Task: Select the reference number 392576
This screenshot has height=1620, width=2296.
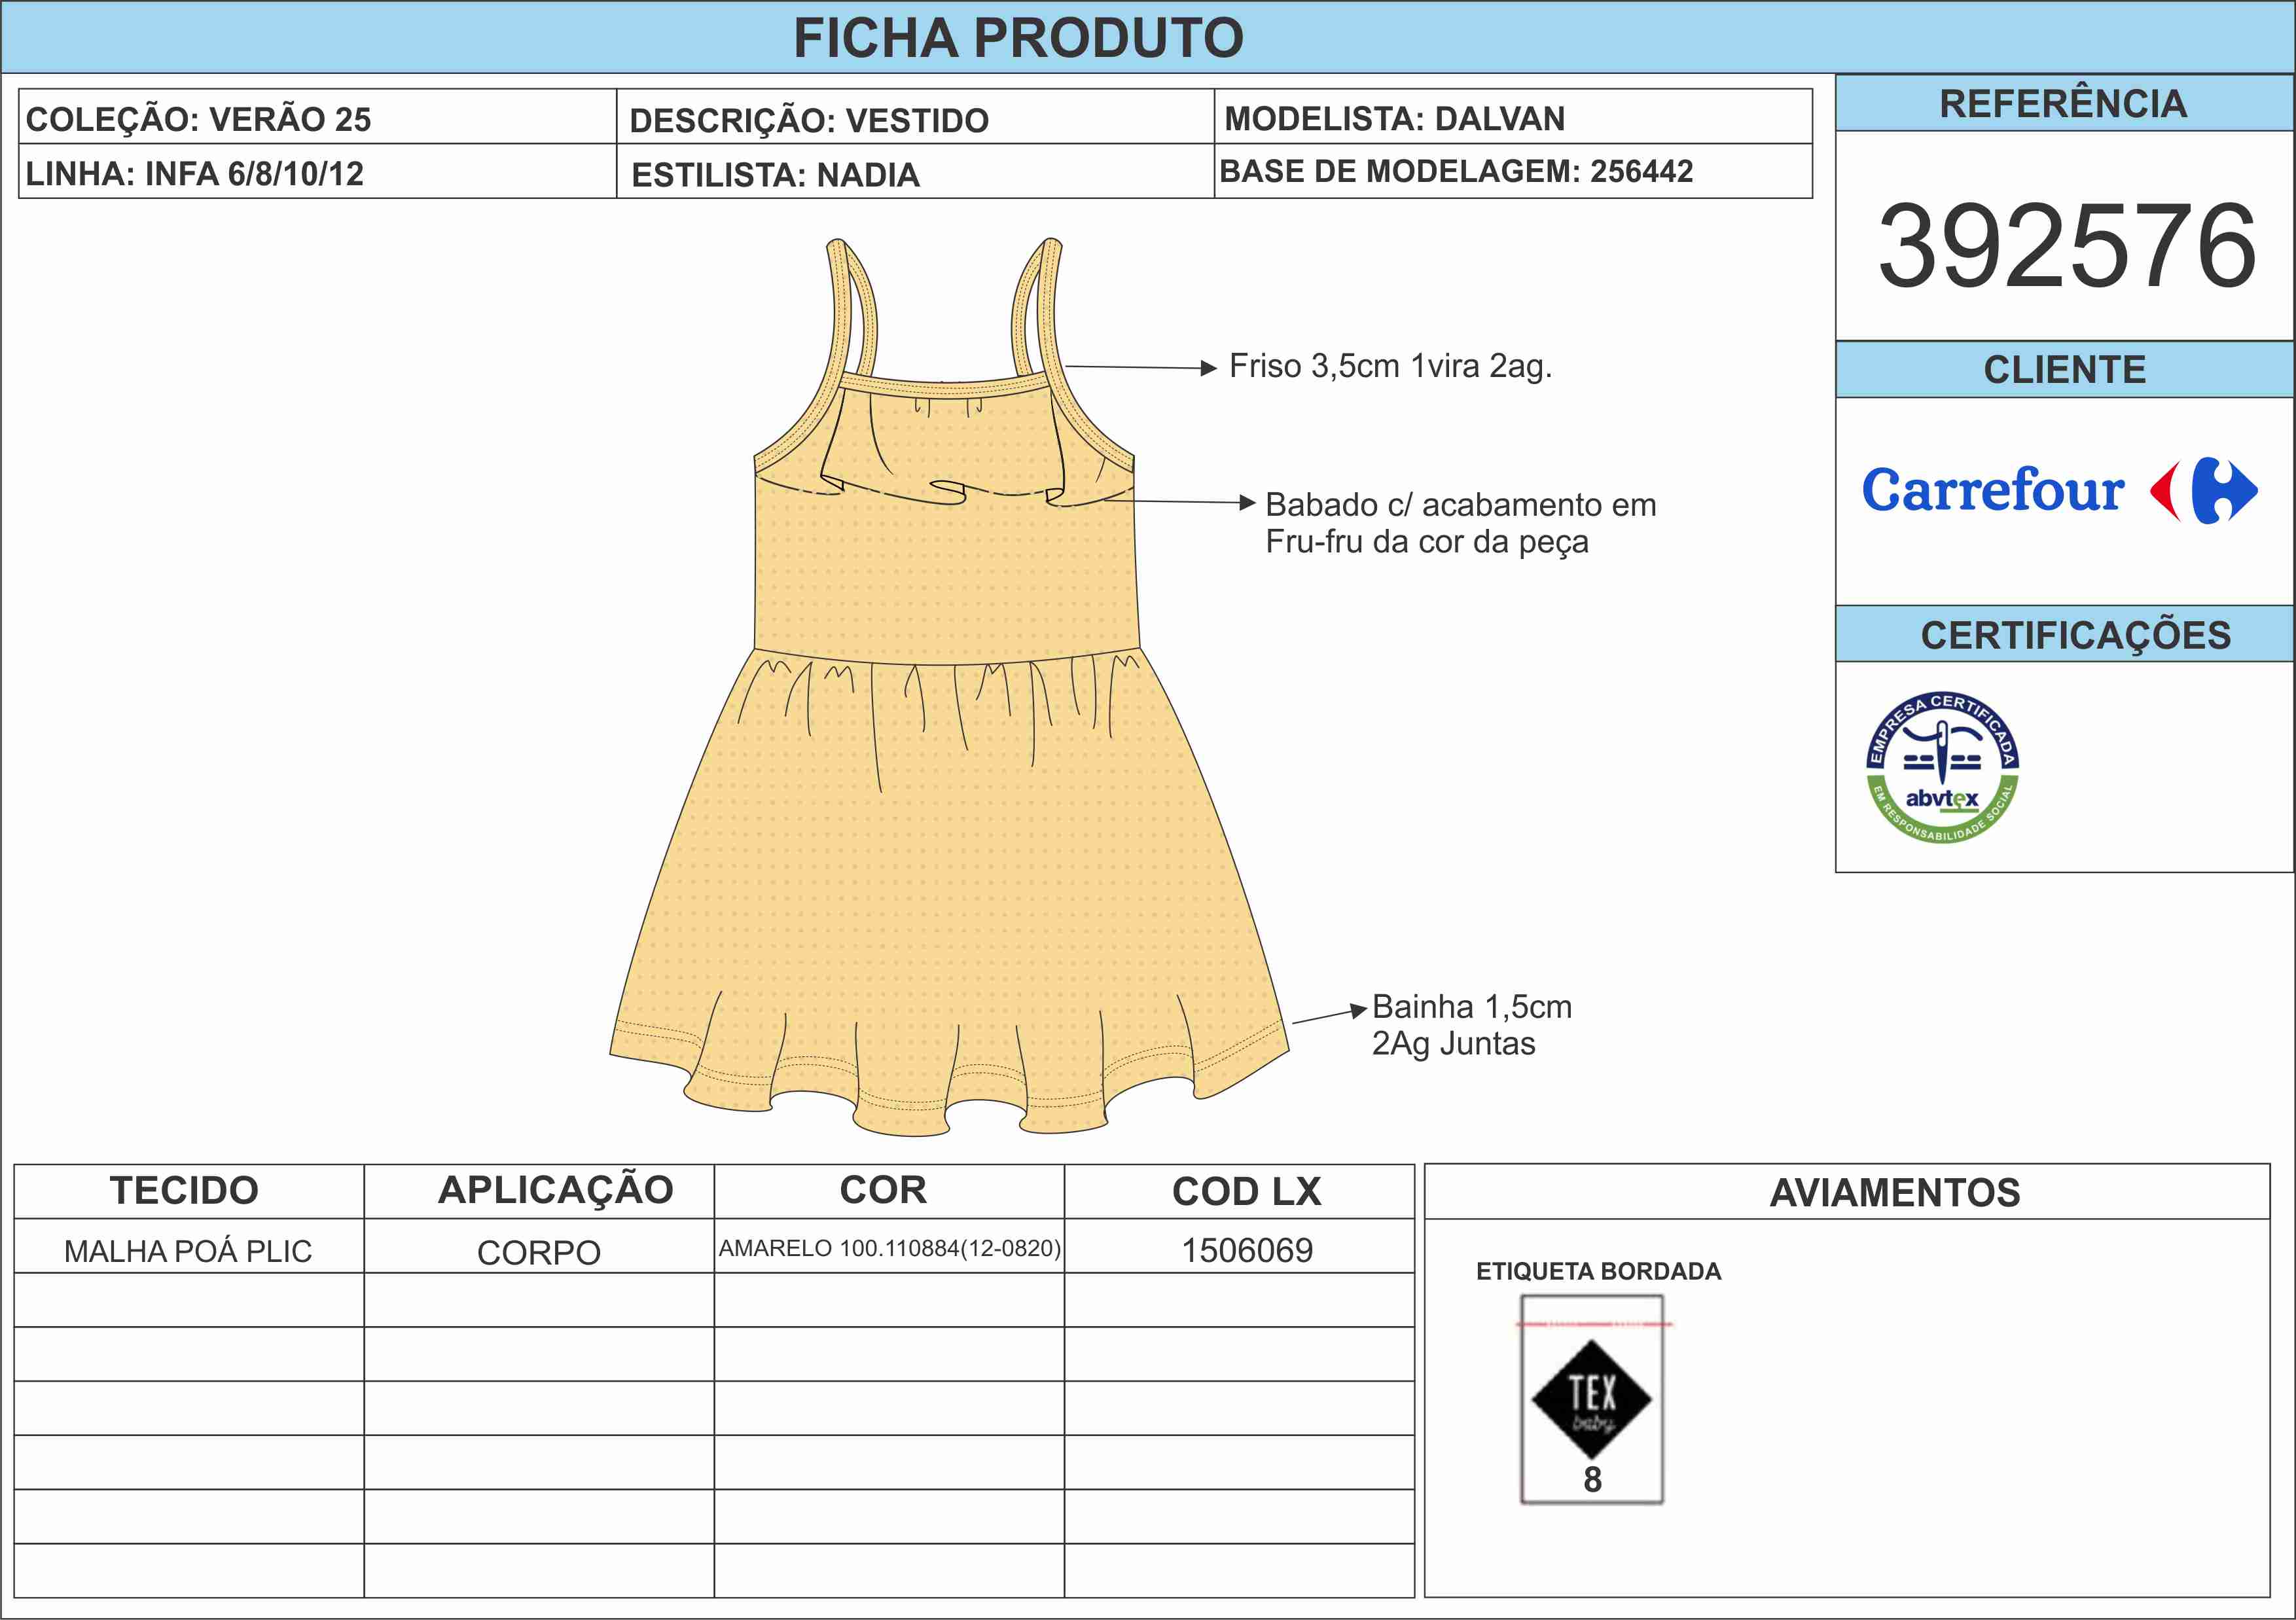Action: pos(2066,246)
